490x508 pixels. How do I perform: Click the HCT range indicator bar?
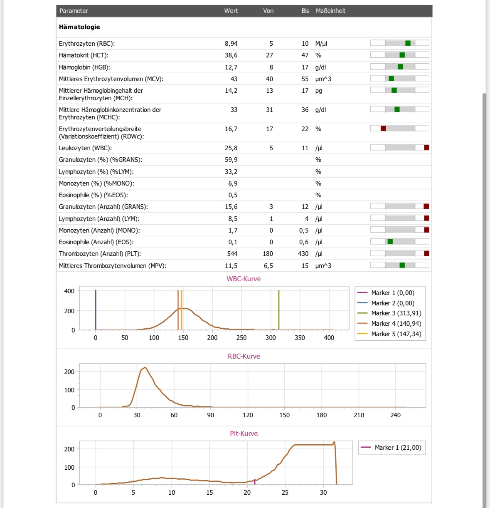[400, 55]
